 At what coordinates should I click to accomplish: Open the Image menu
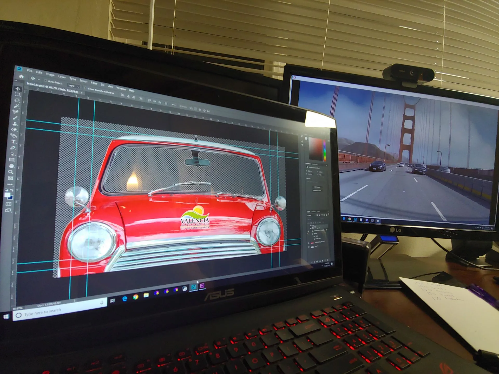pos(50,75)
